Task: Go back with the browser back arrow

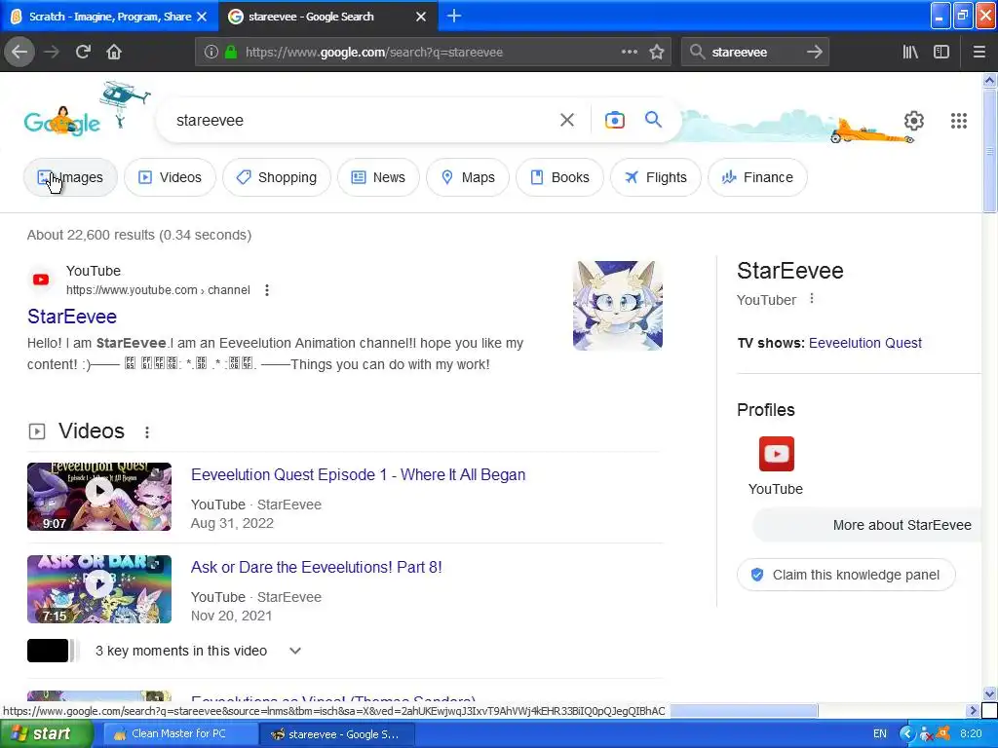Action: (x=19, y=53)
